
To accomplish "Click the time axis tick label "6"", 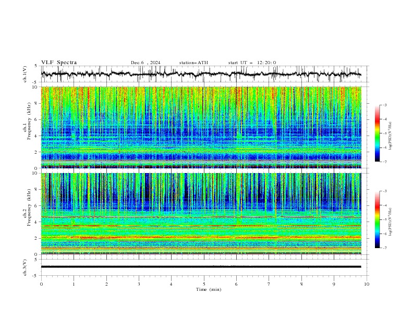I will [236, 284].
